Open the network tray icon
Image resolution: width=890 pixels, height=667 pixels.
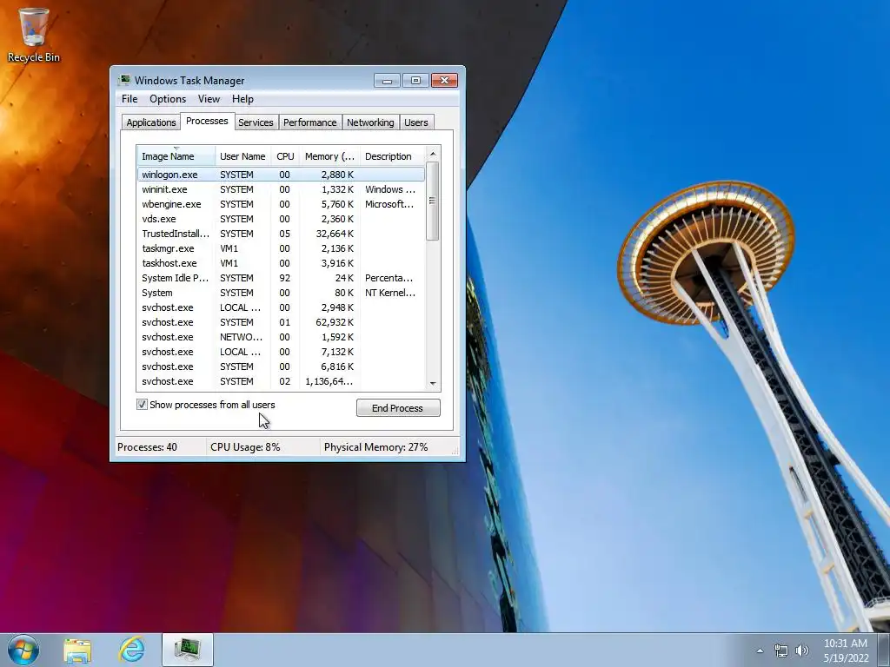coord(781,650)
